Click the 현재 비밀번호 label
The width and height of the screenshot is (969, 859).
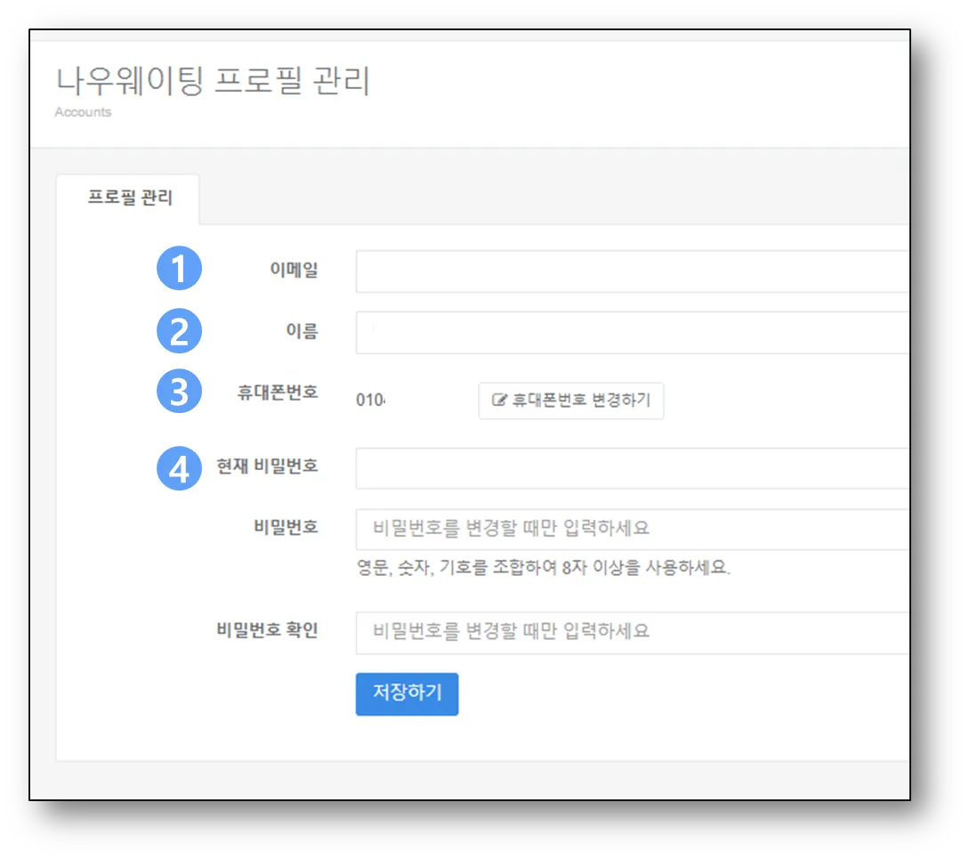point(267,466)
